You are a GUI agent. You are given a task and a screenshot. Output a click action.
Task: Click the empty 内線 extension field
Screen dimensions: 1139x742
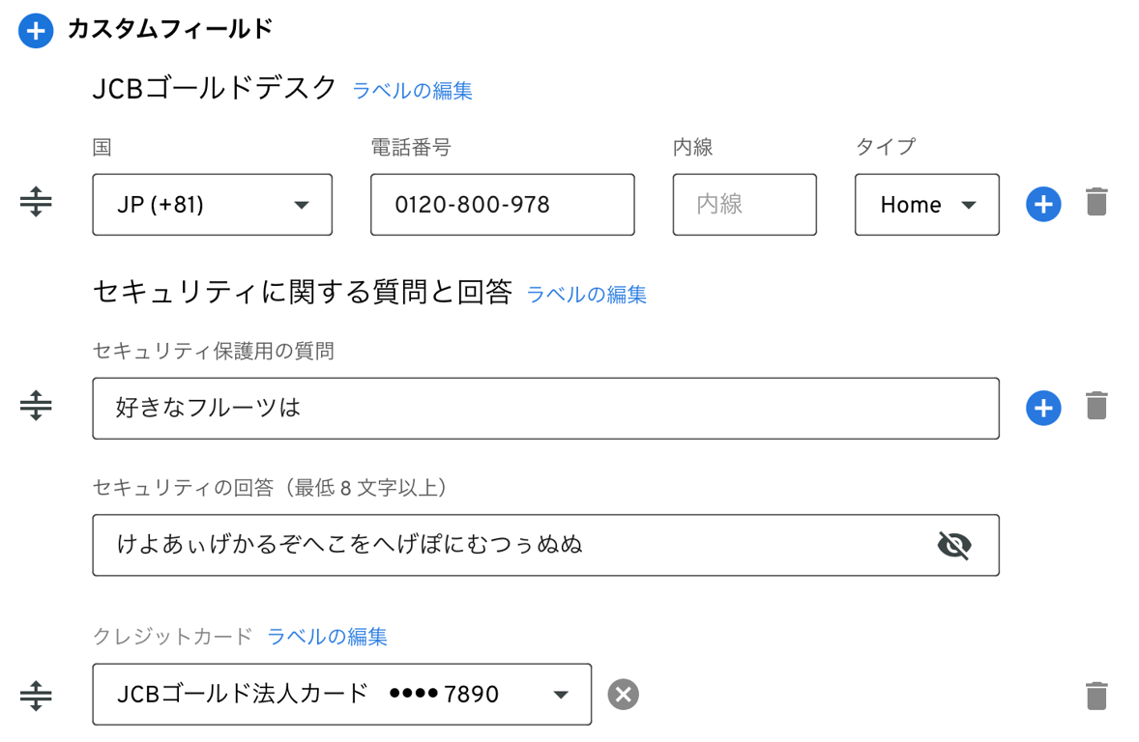pyautogui.click(x=745, y=204)
